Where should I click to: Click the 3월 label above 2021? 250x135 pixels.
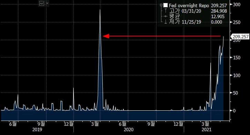[x=206, y=124]
